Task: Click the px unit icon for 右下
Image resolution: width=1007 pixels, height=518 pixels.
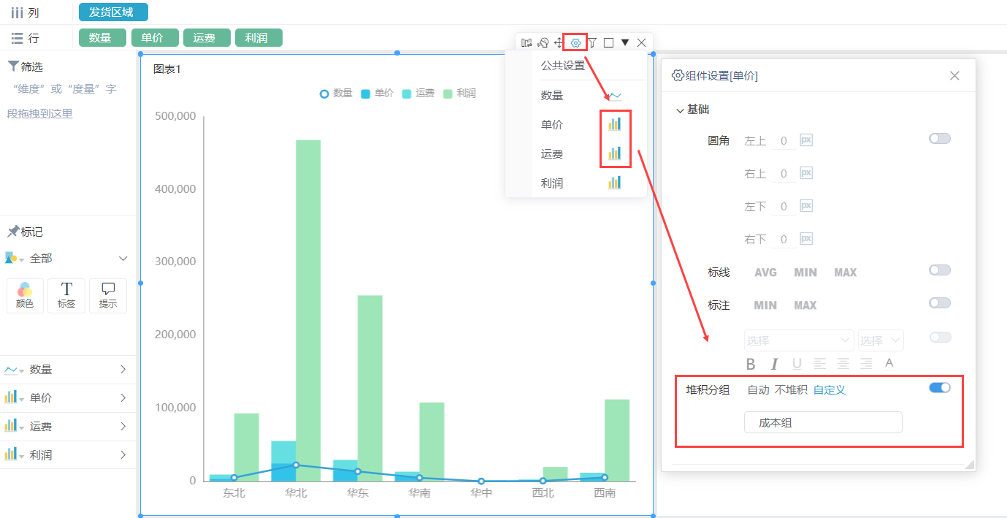Action: pos(806,239)
